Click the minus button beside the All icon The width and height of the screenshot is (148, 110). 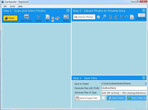pos(53,21)
